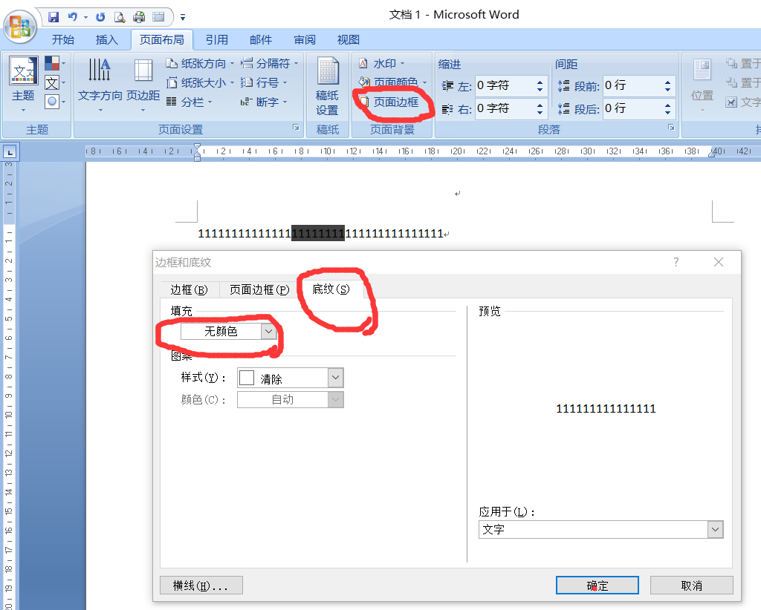Switch to 边框(B) tab in dialog

coord(190,289)
